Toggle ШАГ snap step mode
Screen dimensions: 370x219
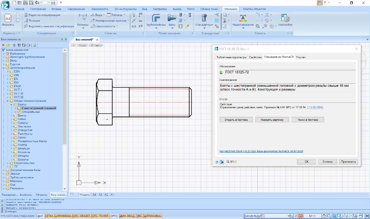pyautogui.click(x=41, y=216)
